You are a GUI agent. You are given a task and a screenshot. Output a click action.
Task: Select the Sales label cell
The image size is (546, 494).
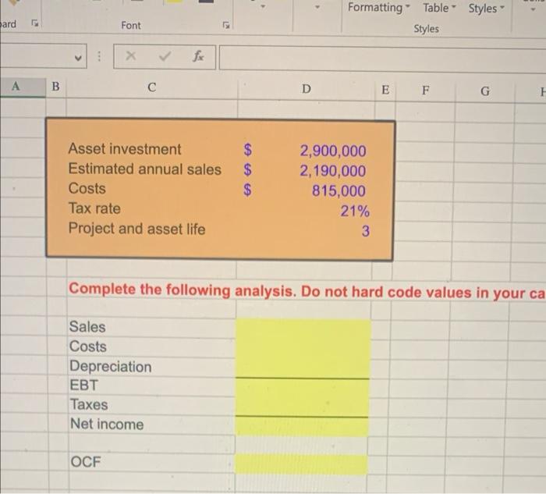(x=87, y=327)
